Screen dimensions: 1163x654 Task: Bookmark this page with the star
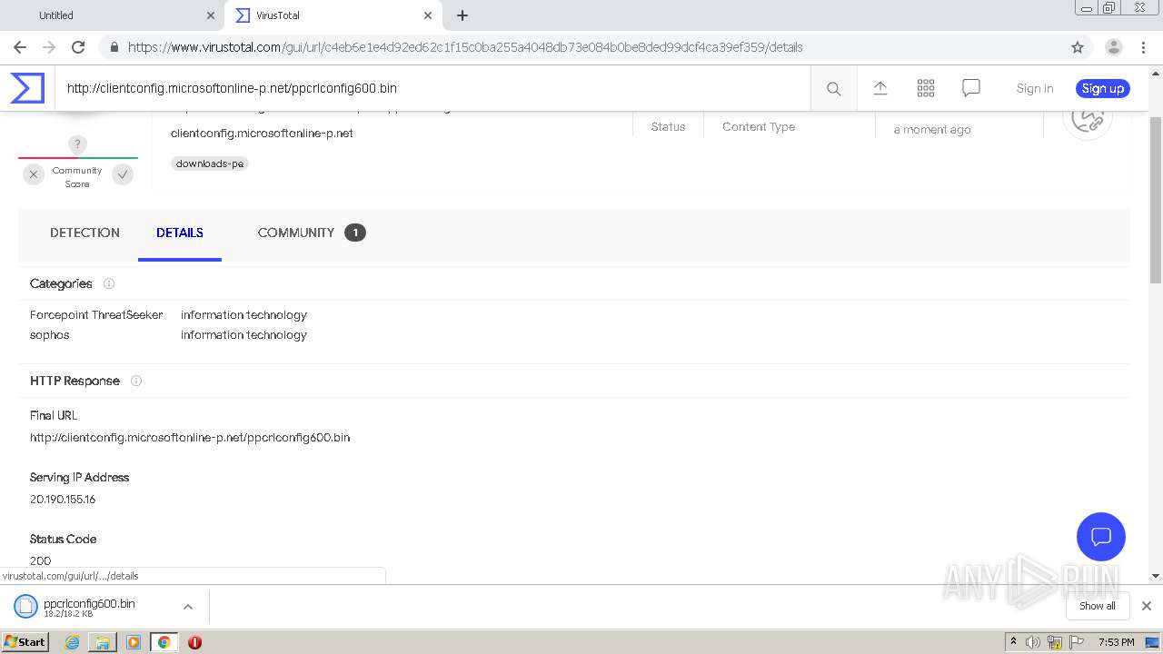click(1078, 47)
